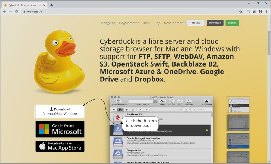Click the page's vertical scrollbar thumb
This screenshot has width=271, height=164.
pyautogui.click(x=269, y=43)
